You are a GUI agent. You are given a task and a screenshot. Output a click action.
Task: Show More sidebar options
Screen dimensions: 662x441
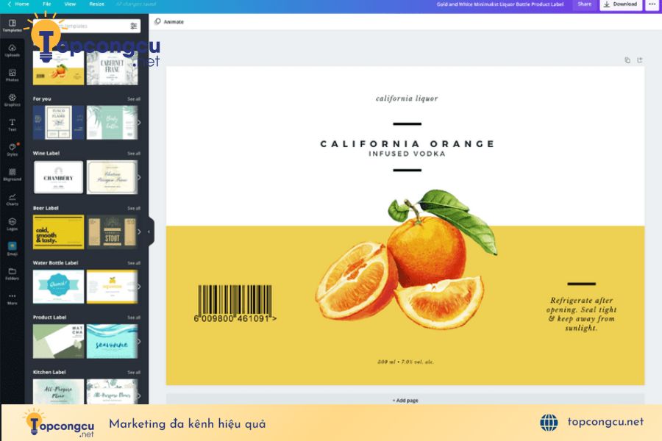click(x=13, y=299)
